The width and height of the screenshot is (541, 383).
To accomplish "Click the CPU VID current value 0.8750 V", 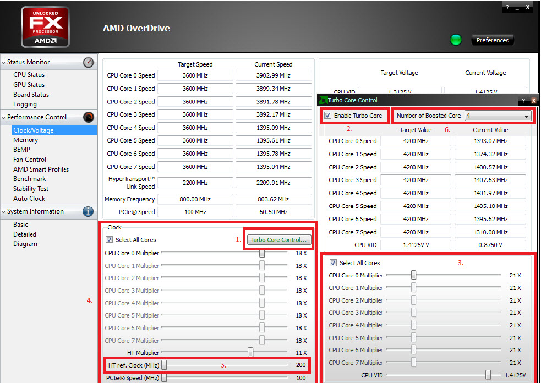I will [x=490, y=245].
